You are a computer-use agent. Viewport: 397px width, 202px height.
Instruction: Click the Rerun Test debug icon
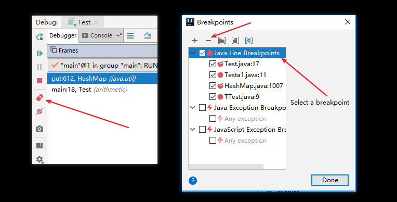(x=39, y=37)
